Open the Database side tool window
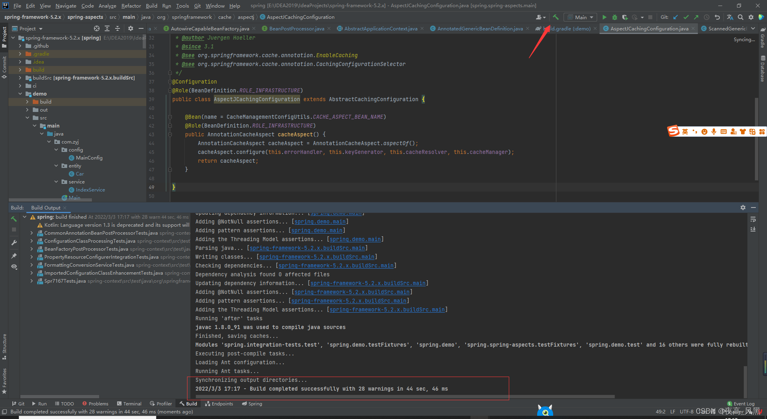Viewport: 767px width, 419px height. coord(763,69)
